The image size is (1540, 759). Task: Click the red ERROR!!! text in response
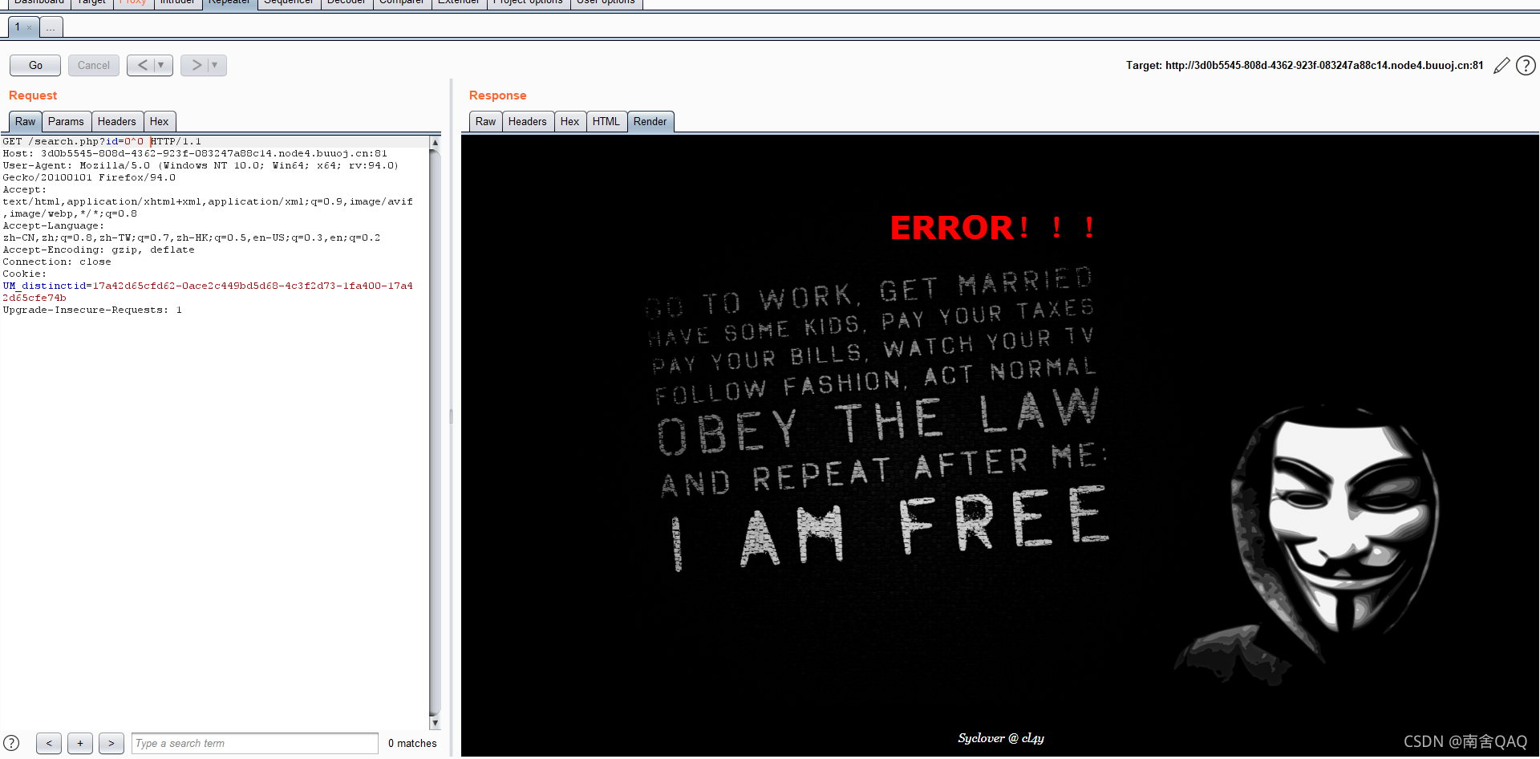coord(993,227)
